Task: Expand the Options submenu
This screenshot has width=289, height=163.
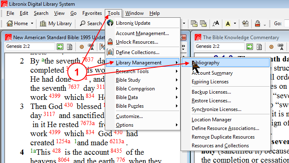Action: 143,125
